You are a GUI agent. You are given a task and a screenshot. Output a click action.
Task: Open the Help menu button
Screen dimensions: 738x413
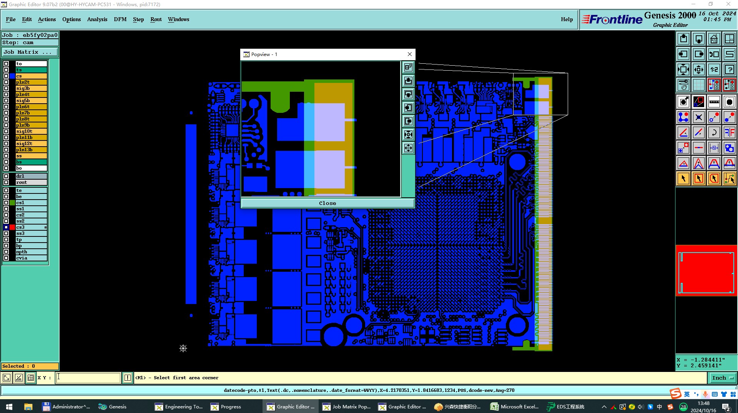point(567,20)
